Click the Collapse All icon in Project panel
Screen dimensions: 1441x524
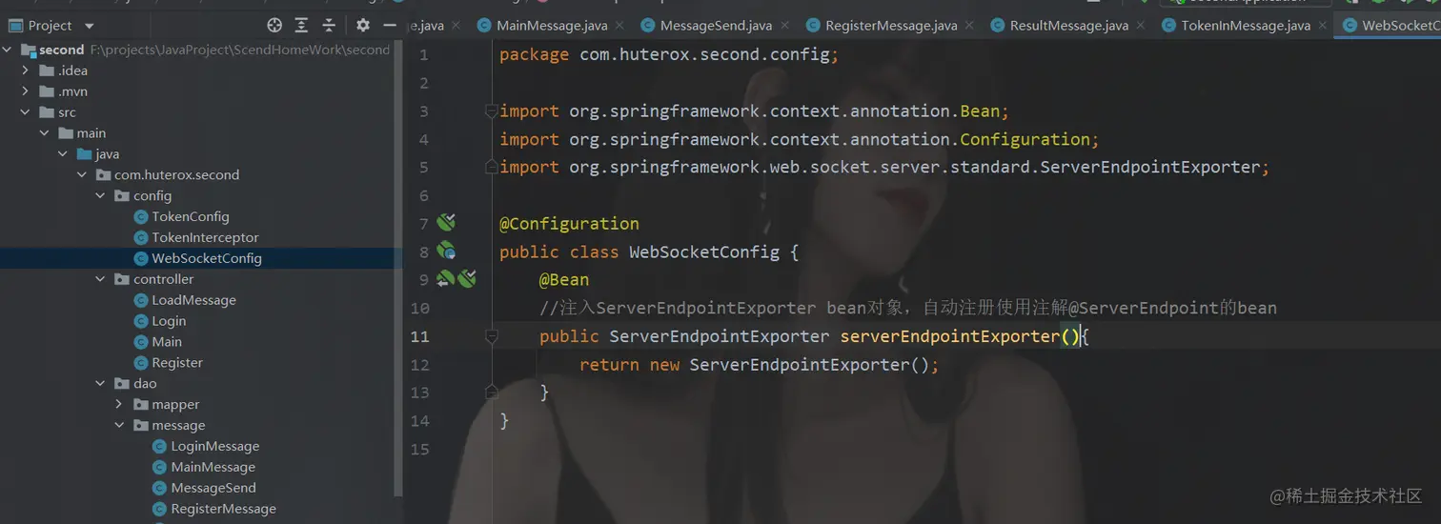click(x=329, y=26)
